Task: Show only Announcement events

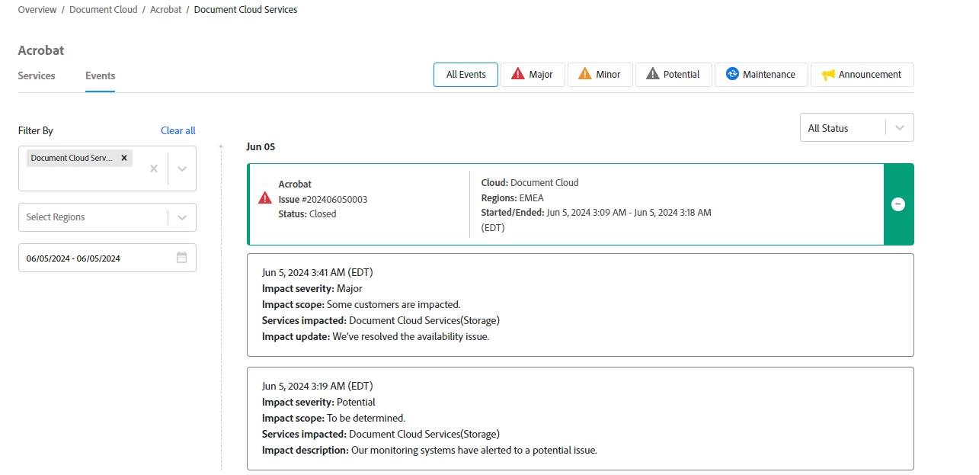Action: [862, 75]
